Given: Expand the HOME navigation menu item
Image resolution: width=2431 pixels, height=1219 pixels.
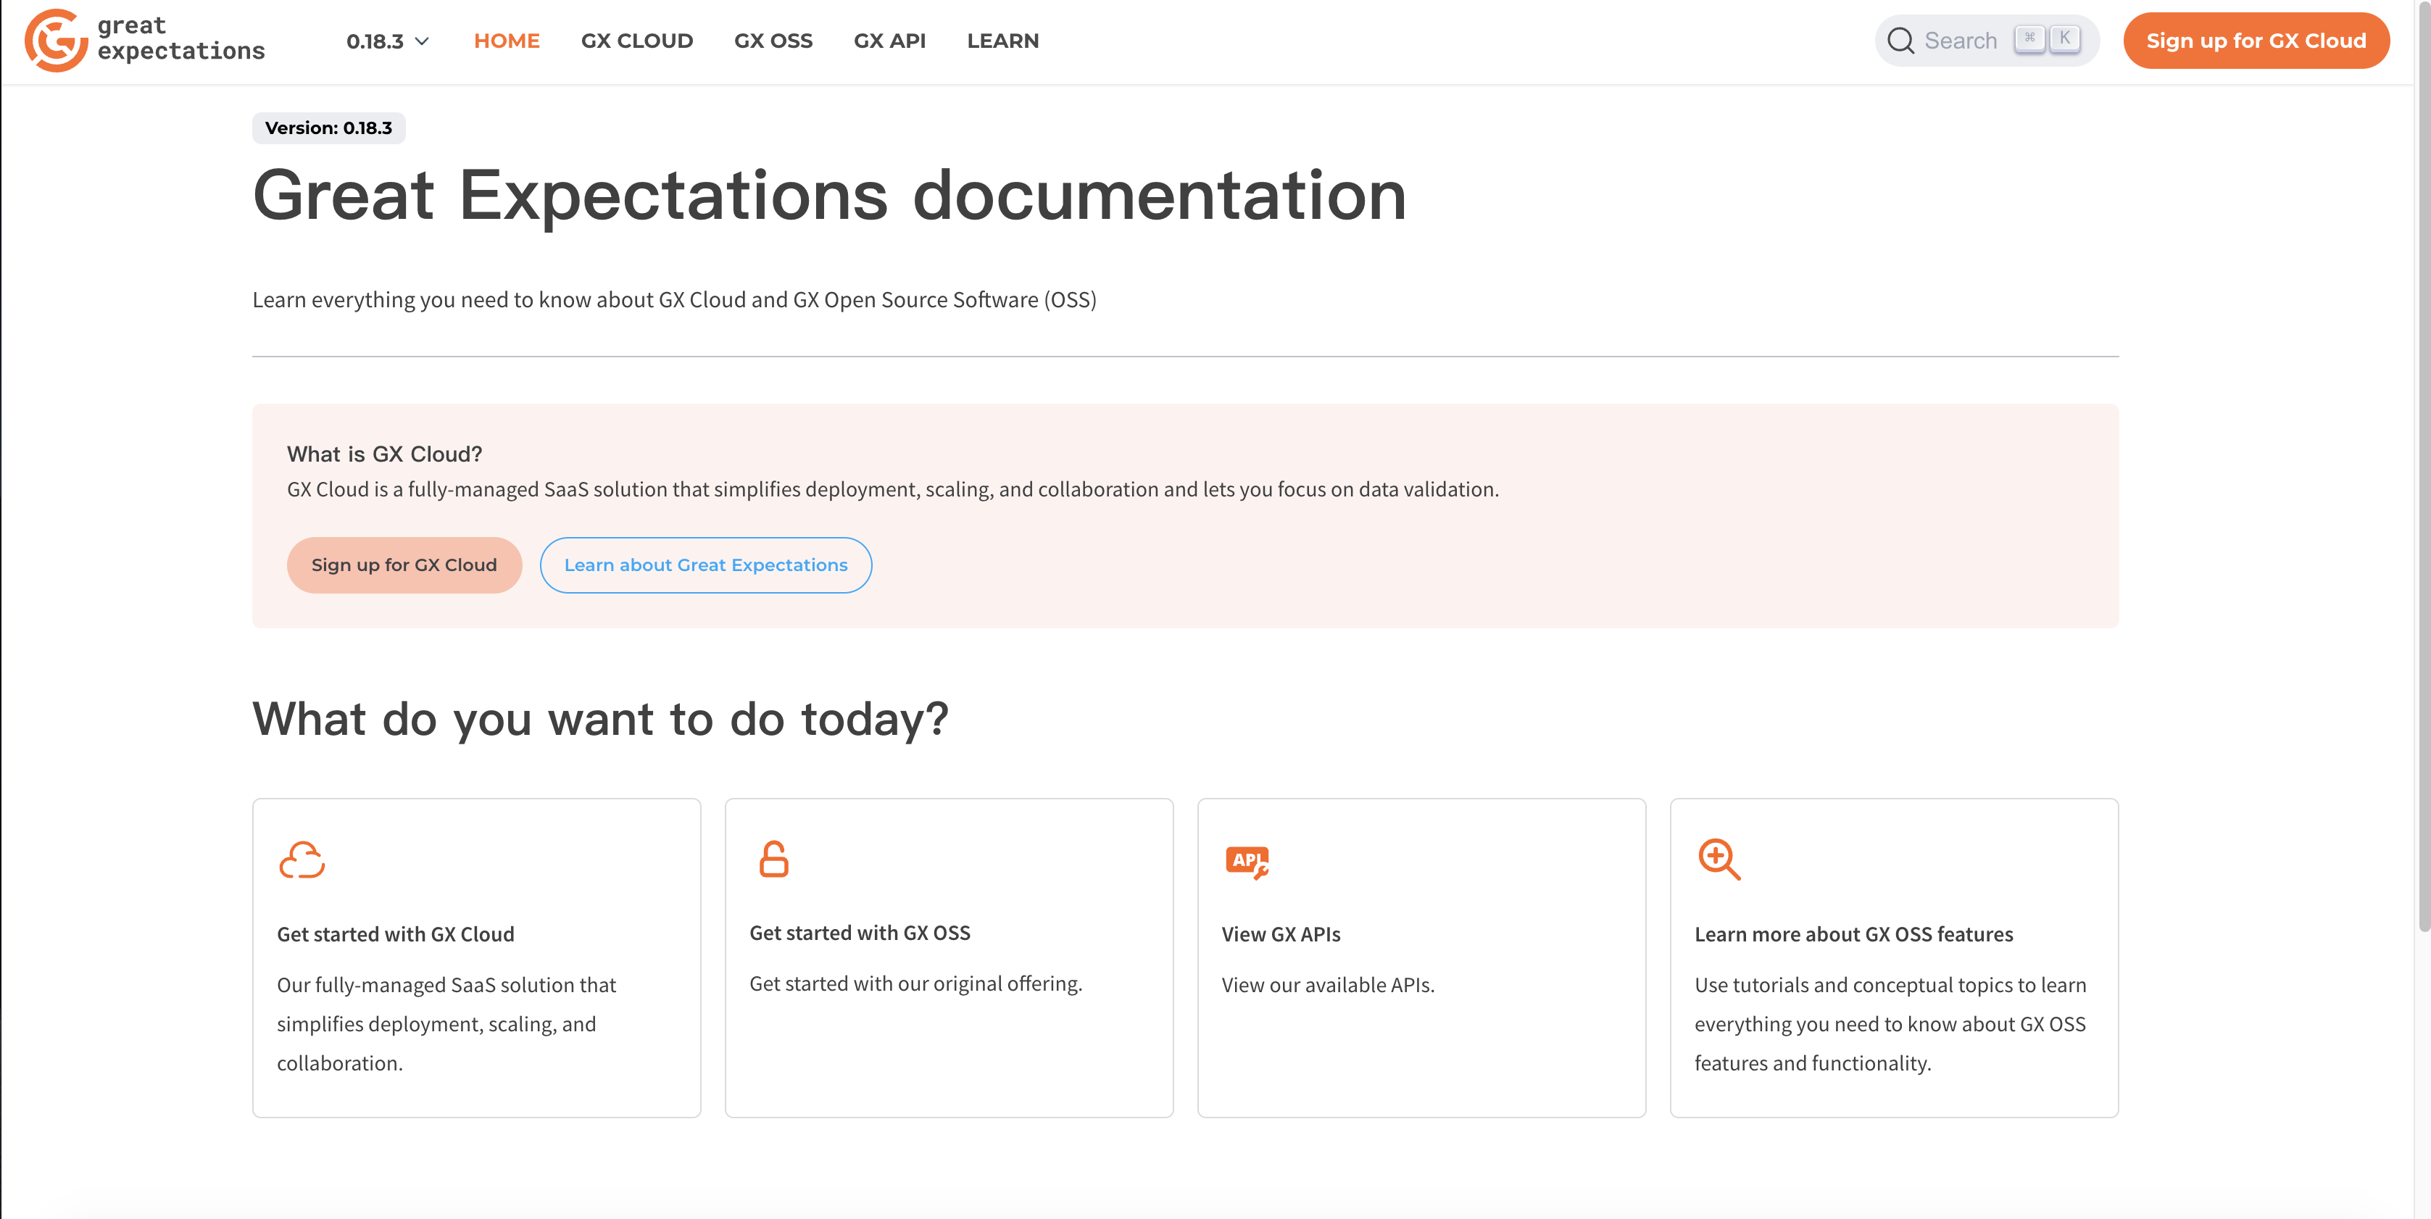Looking at the screenshot, I should pyautogui.click(x=507, y=41).
